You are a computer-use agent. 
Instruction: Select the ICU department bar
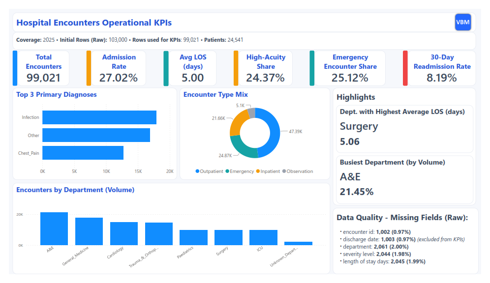[x=263, y=237]
